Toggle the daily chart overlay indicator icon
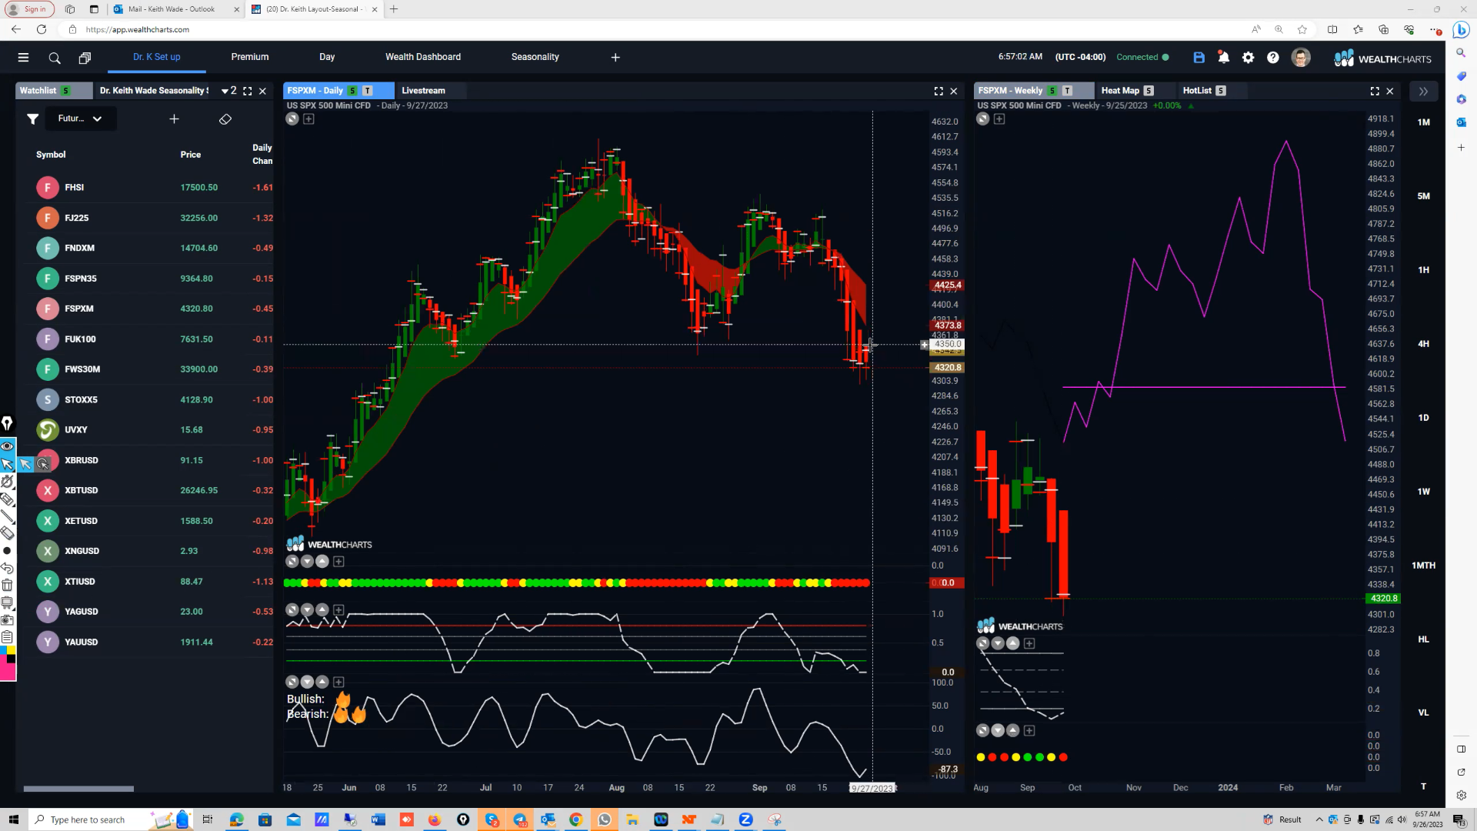This screenshot has width=1477, height=831. click(292, 118)
